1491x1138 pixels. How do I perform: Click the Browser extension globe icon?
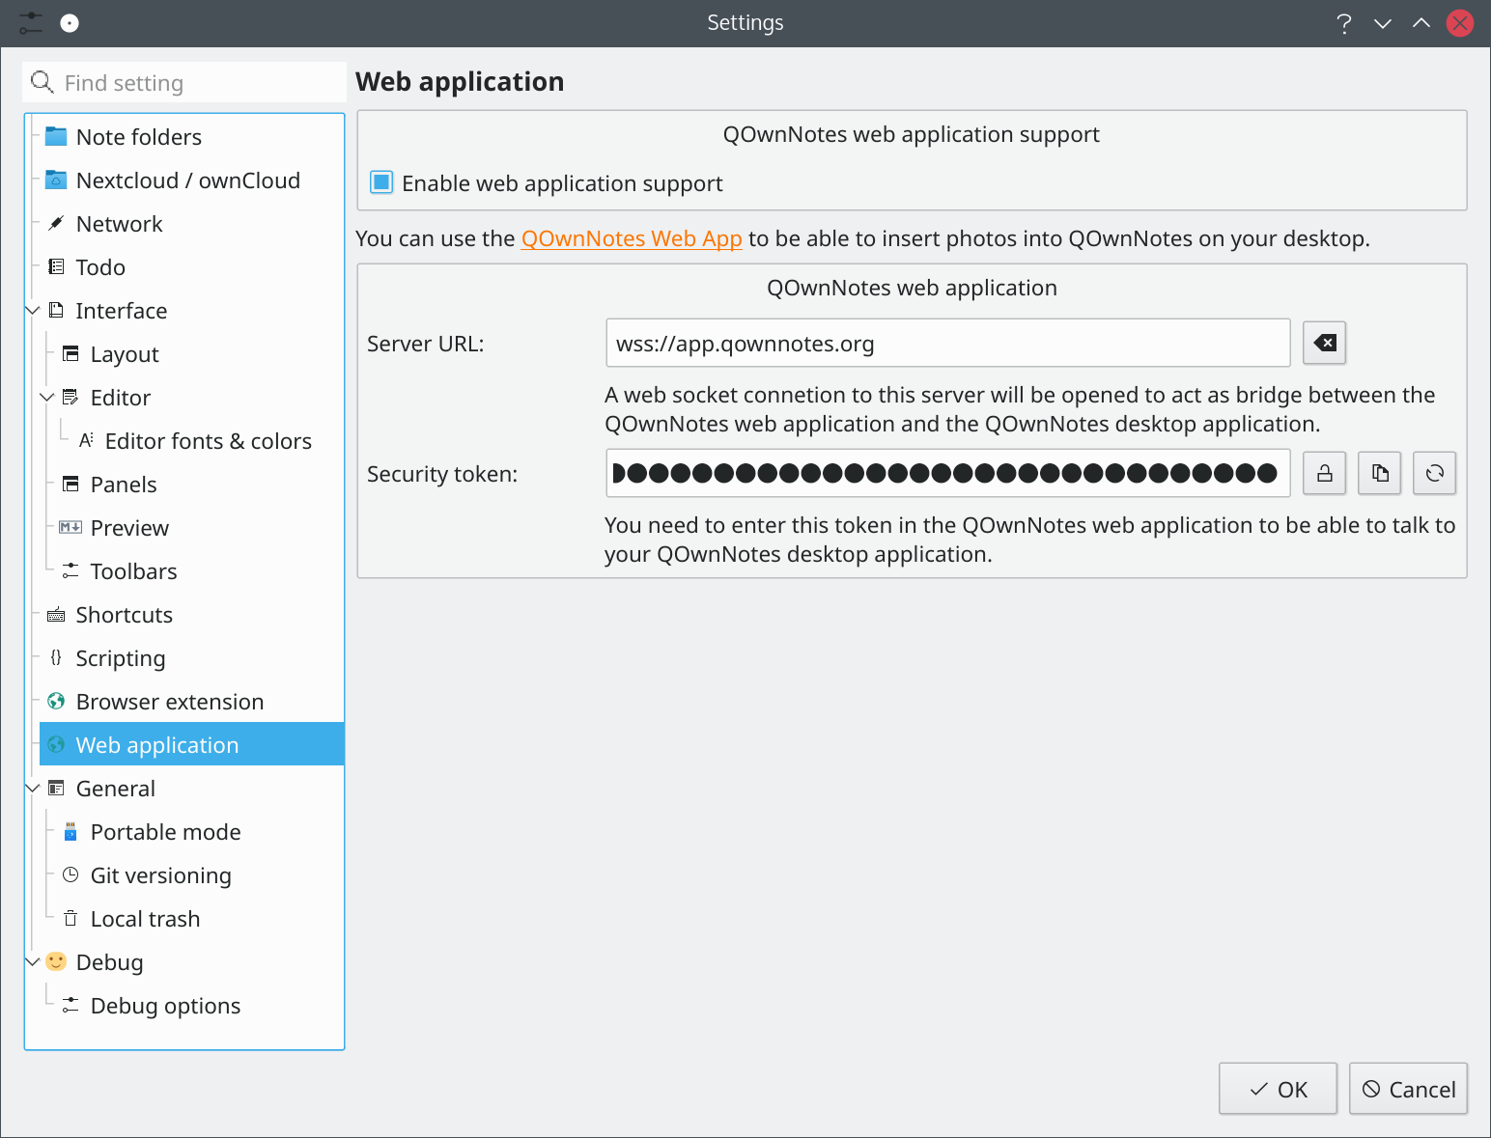[56, 701]
